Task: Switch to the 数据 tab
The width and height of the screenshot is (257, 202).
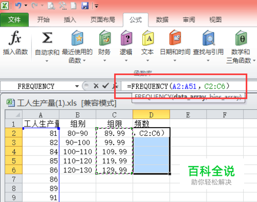Action: (162, 19)
